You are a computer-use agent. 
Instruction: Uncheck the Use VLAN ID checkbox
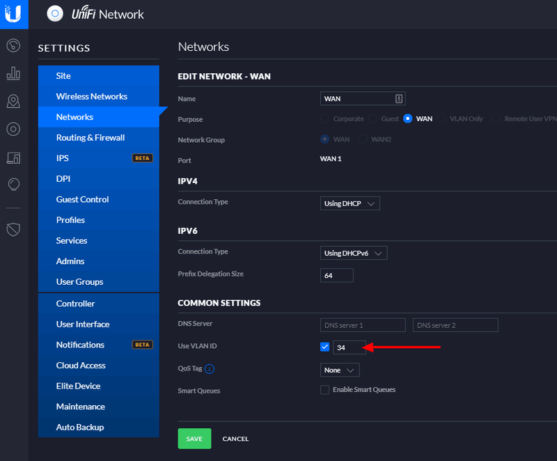324,347
